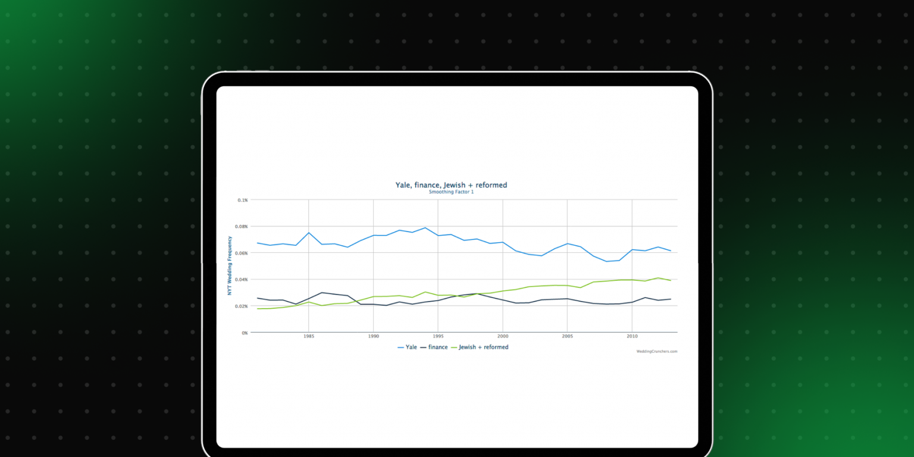Click the blue legend color marker before Yale

tap(399, 347)
